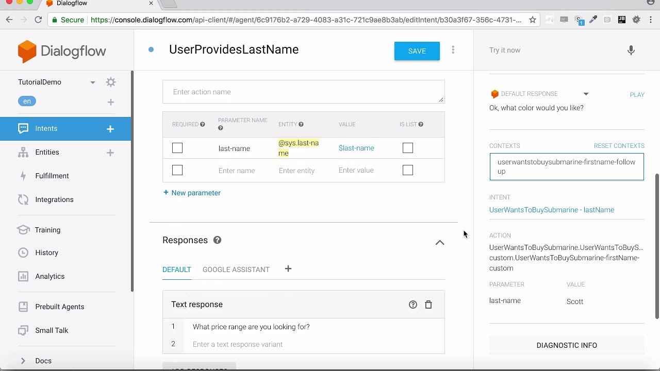Open the Responses section help icon
The width and height of the screenshot is (660, 371).
(217, 240)
